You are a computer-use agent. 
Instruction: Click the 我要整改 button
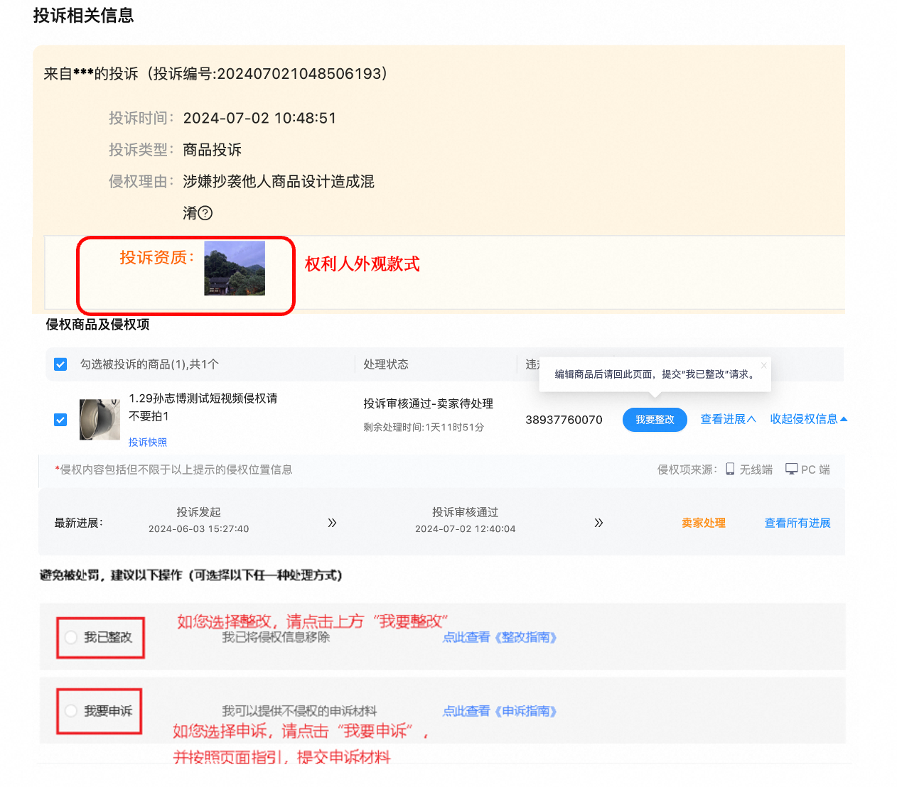click(655, 420)
